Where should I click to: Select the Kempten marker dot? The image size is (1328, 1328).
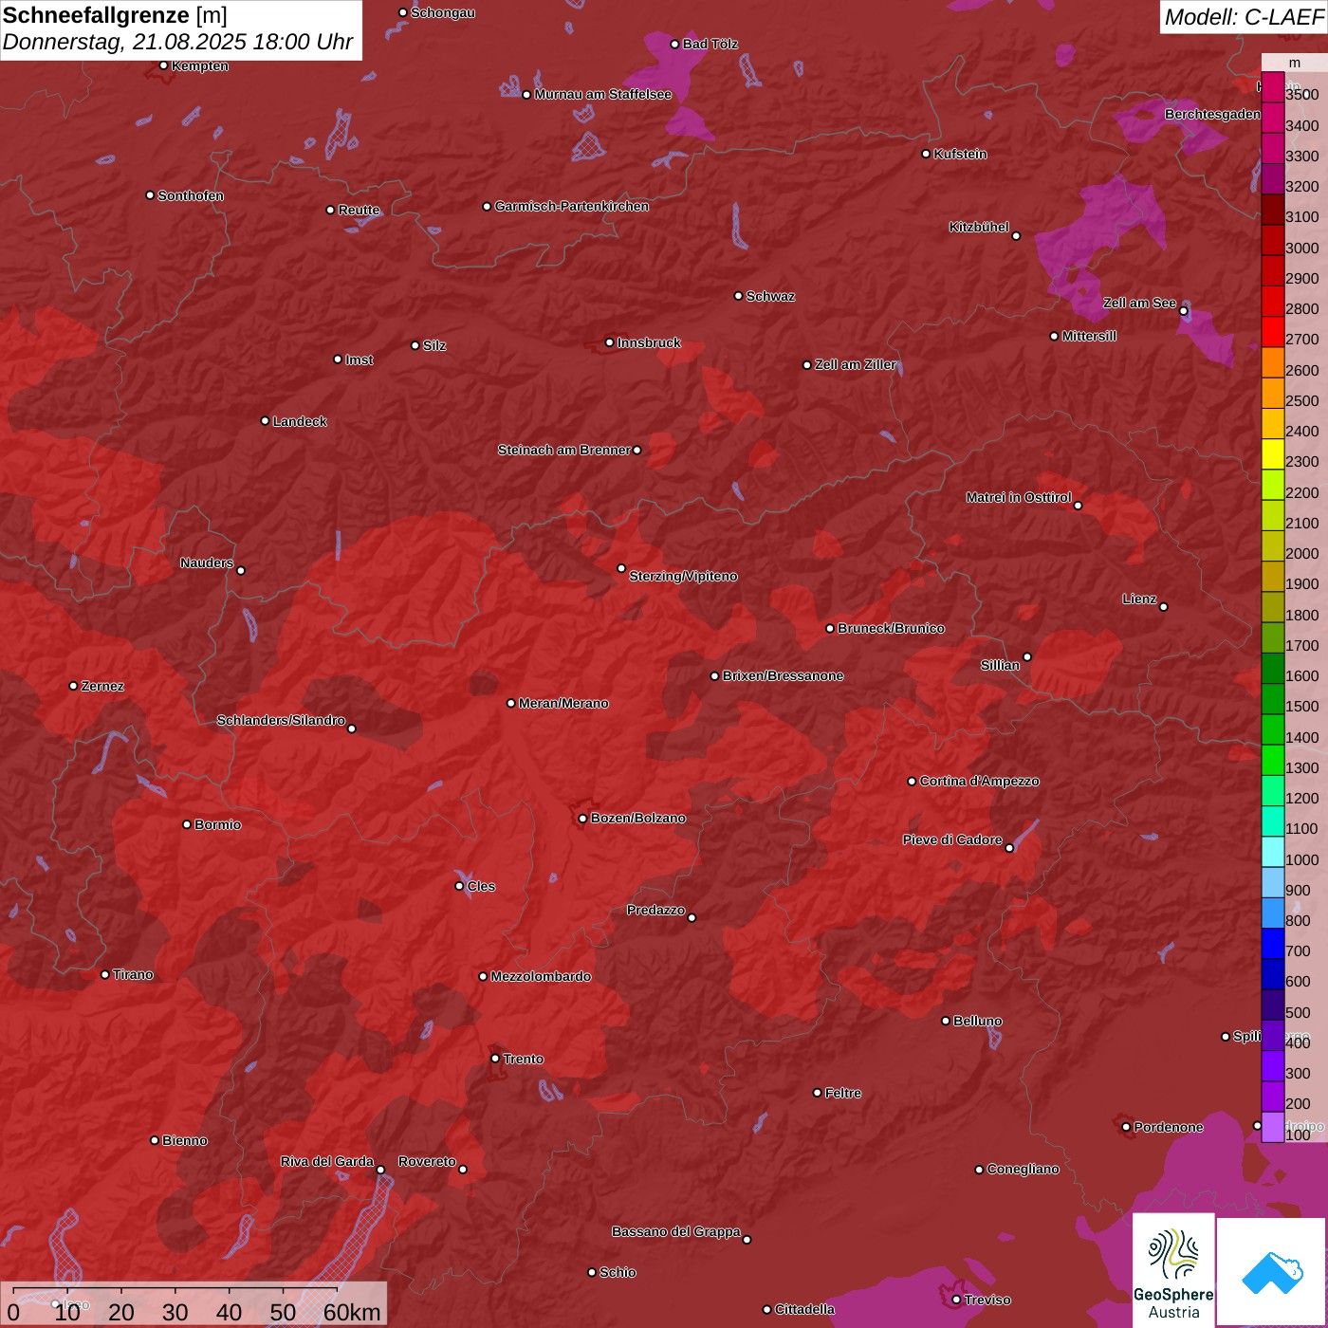(x=164, y=65)
